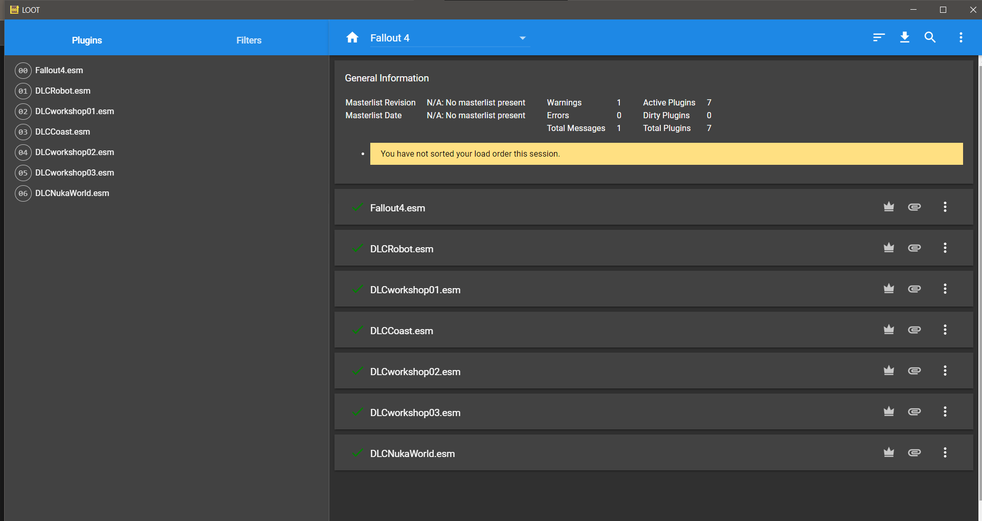Click green checkmark on Fallout4.esm card

coord(358,207)
